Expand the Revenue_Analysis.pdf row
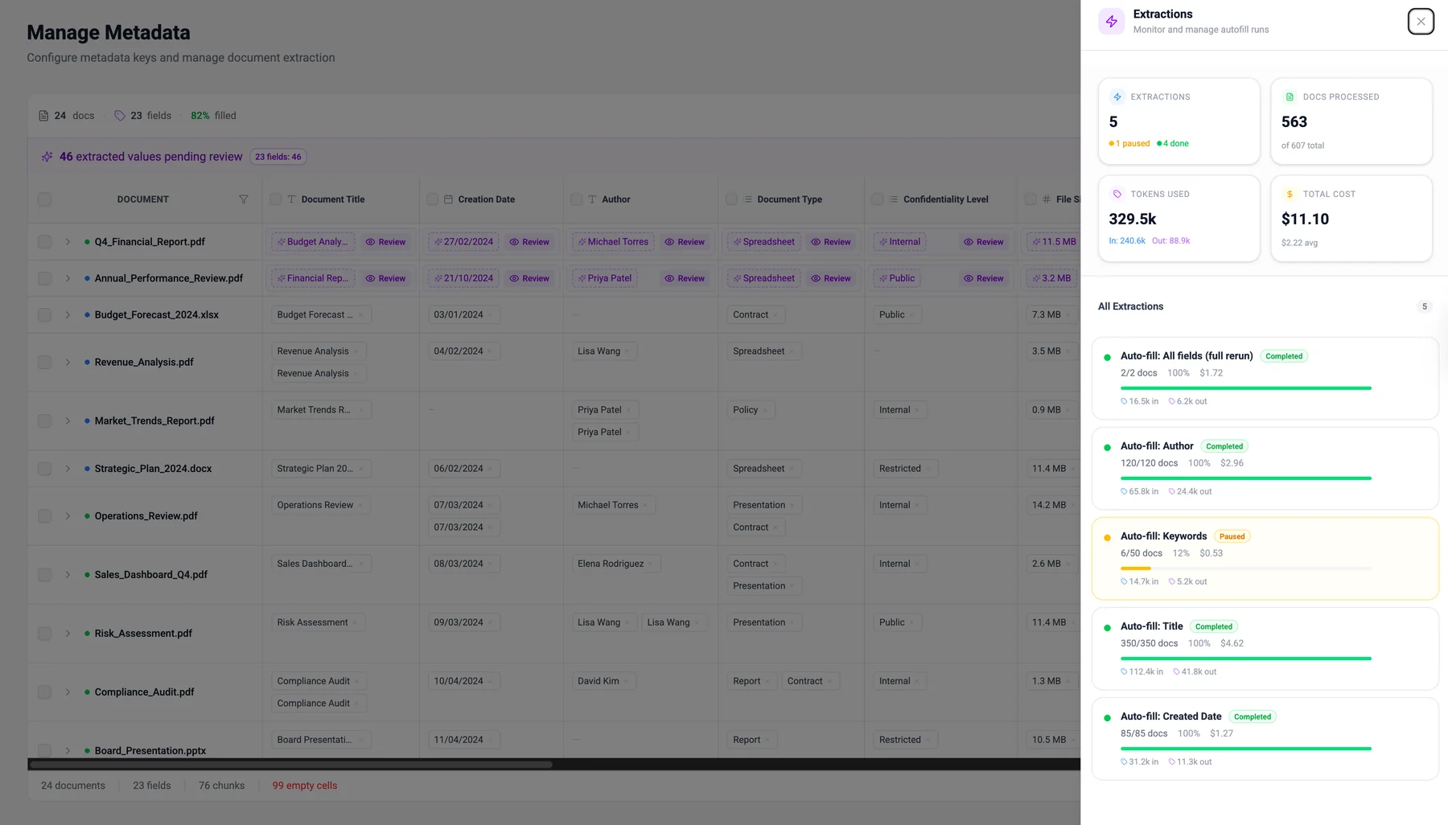The height and width of the screenshot is (825, 1448). tap(68, 362)
